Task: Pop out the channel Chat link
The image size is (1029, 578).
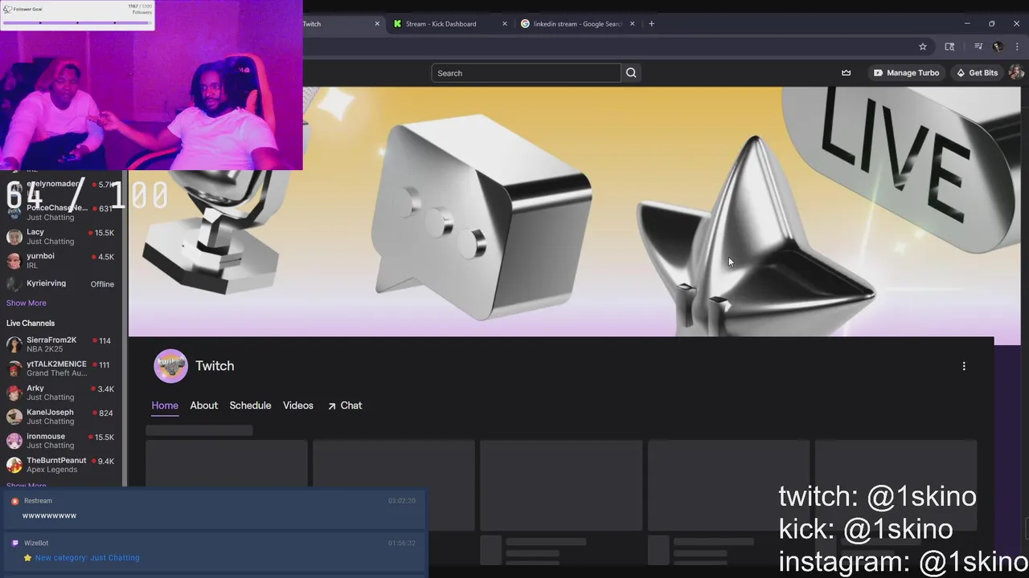Action: coord(345,405)
